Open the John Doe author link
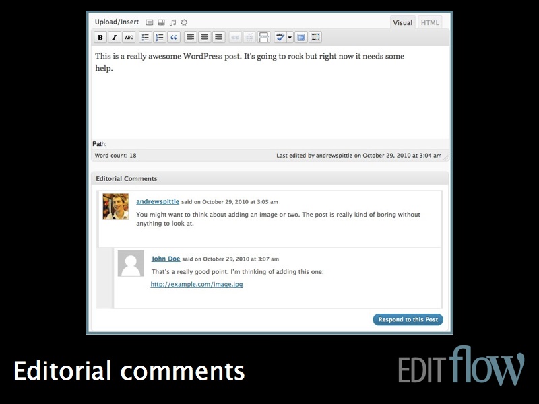This screenshot has height=404, width=539. coord(166,259)
